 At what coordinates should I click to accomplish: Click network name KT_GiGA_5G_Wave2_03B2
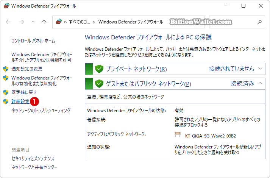[x=211, y=136]
